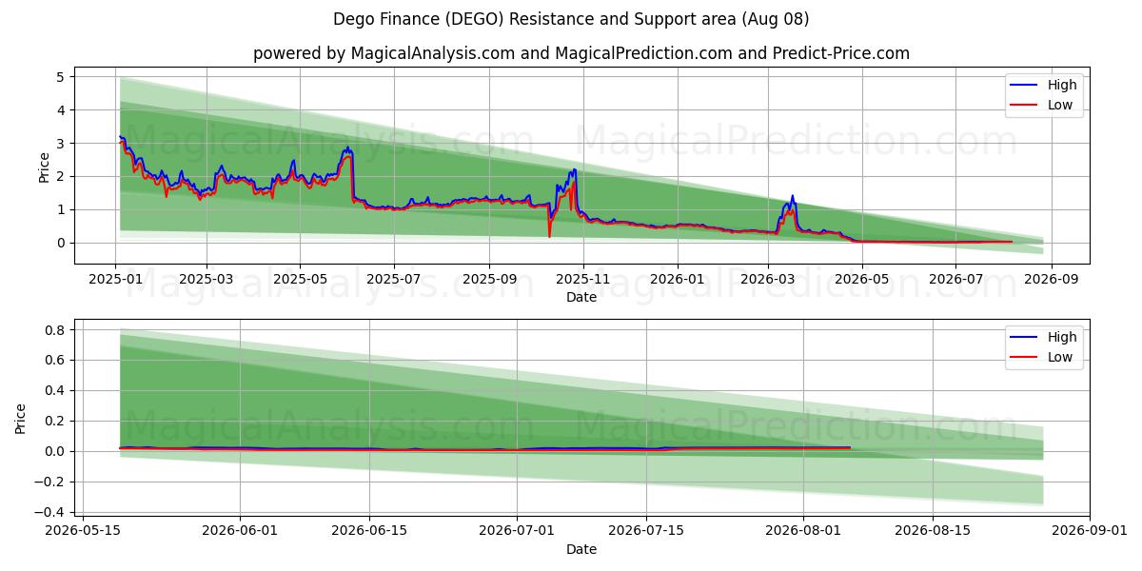Click the '2026-01' tick label on the top chart
This screenshot has height=571, width=1142.
click(x=678, y=279)
